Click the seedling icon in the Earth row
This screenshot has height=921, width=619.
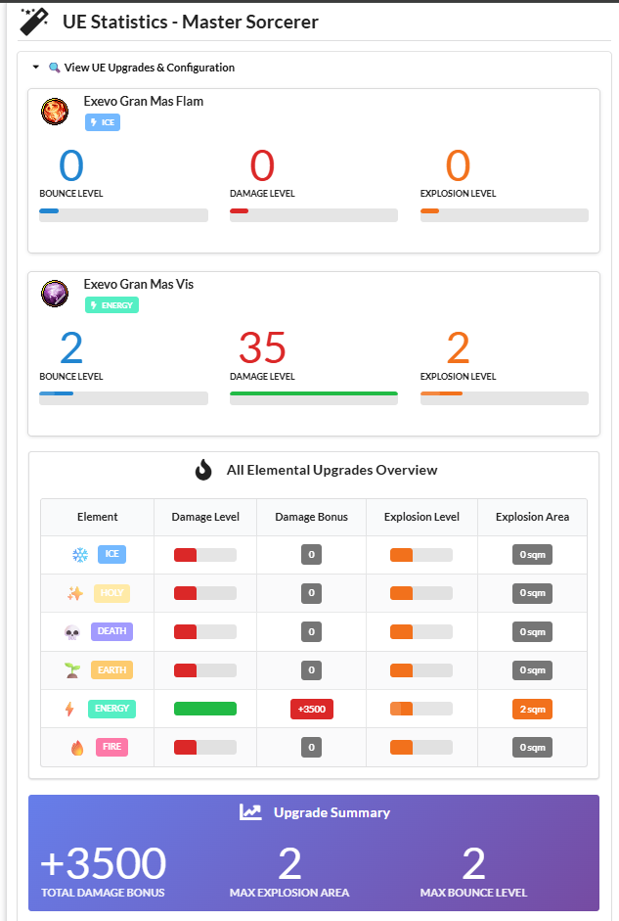click(x=72, y=670)
